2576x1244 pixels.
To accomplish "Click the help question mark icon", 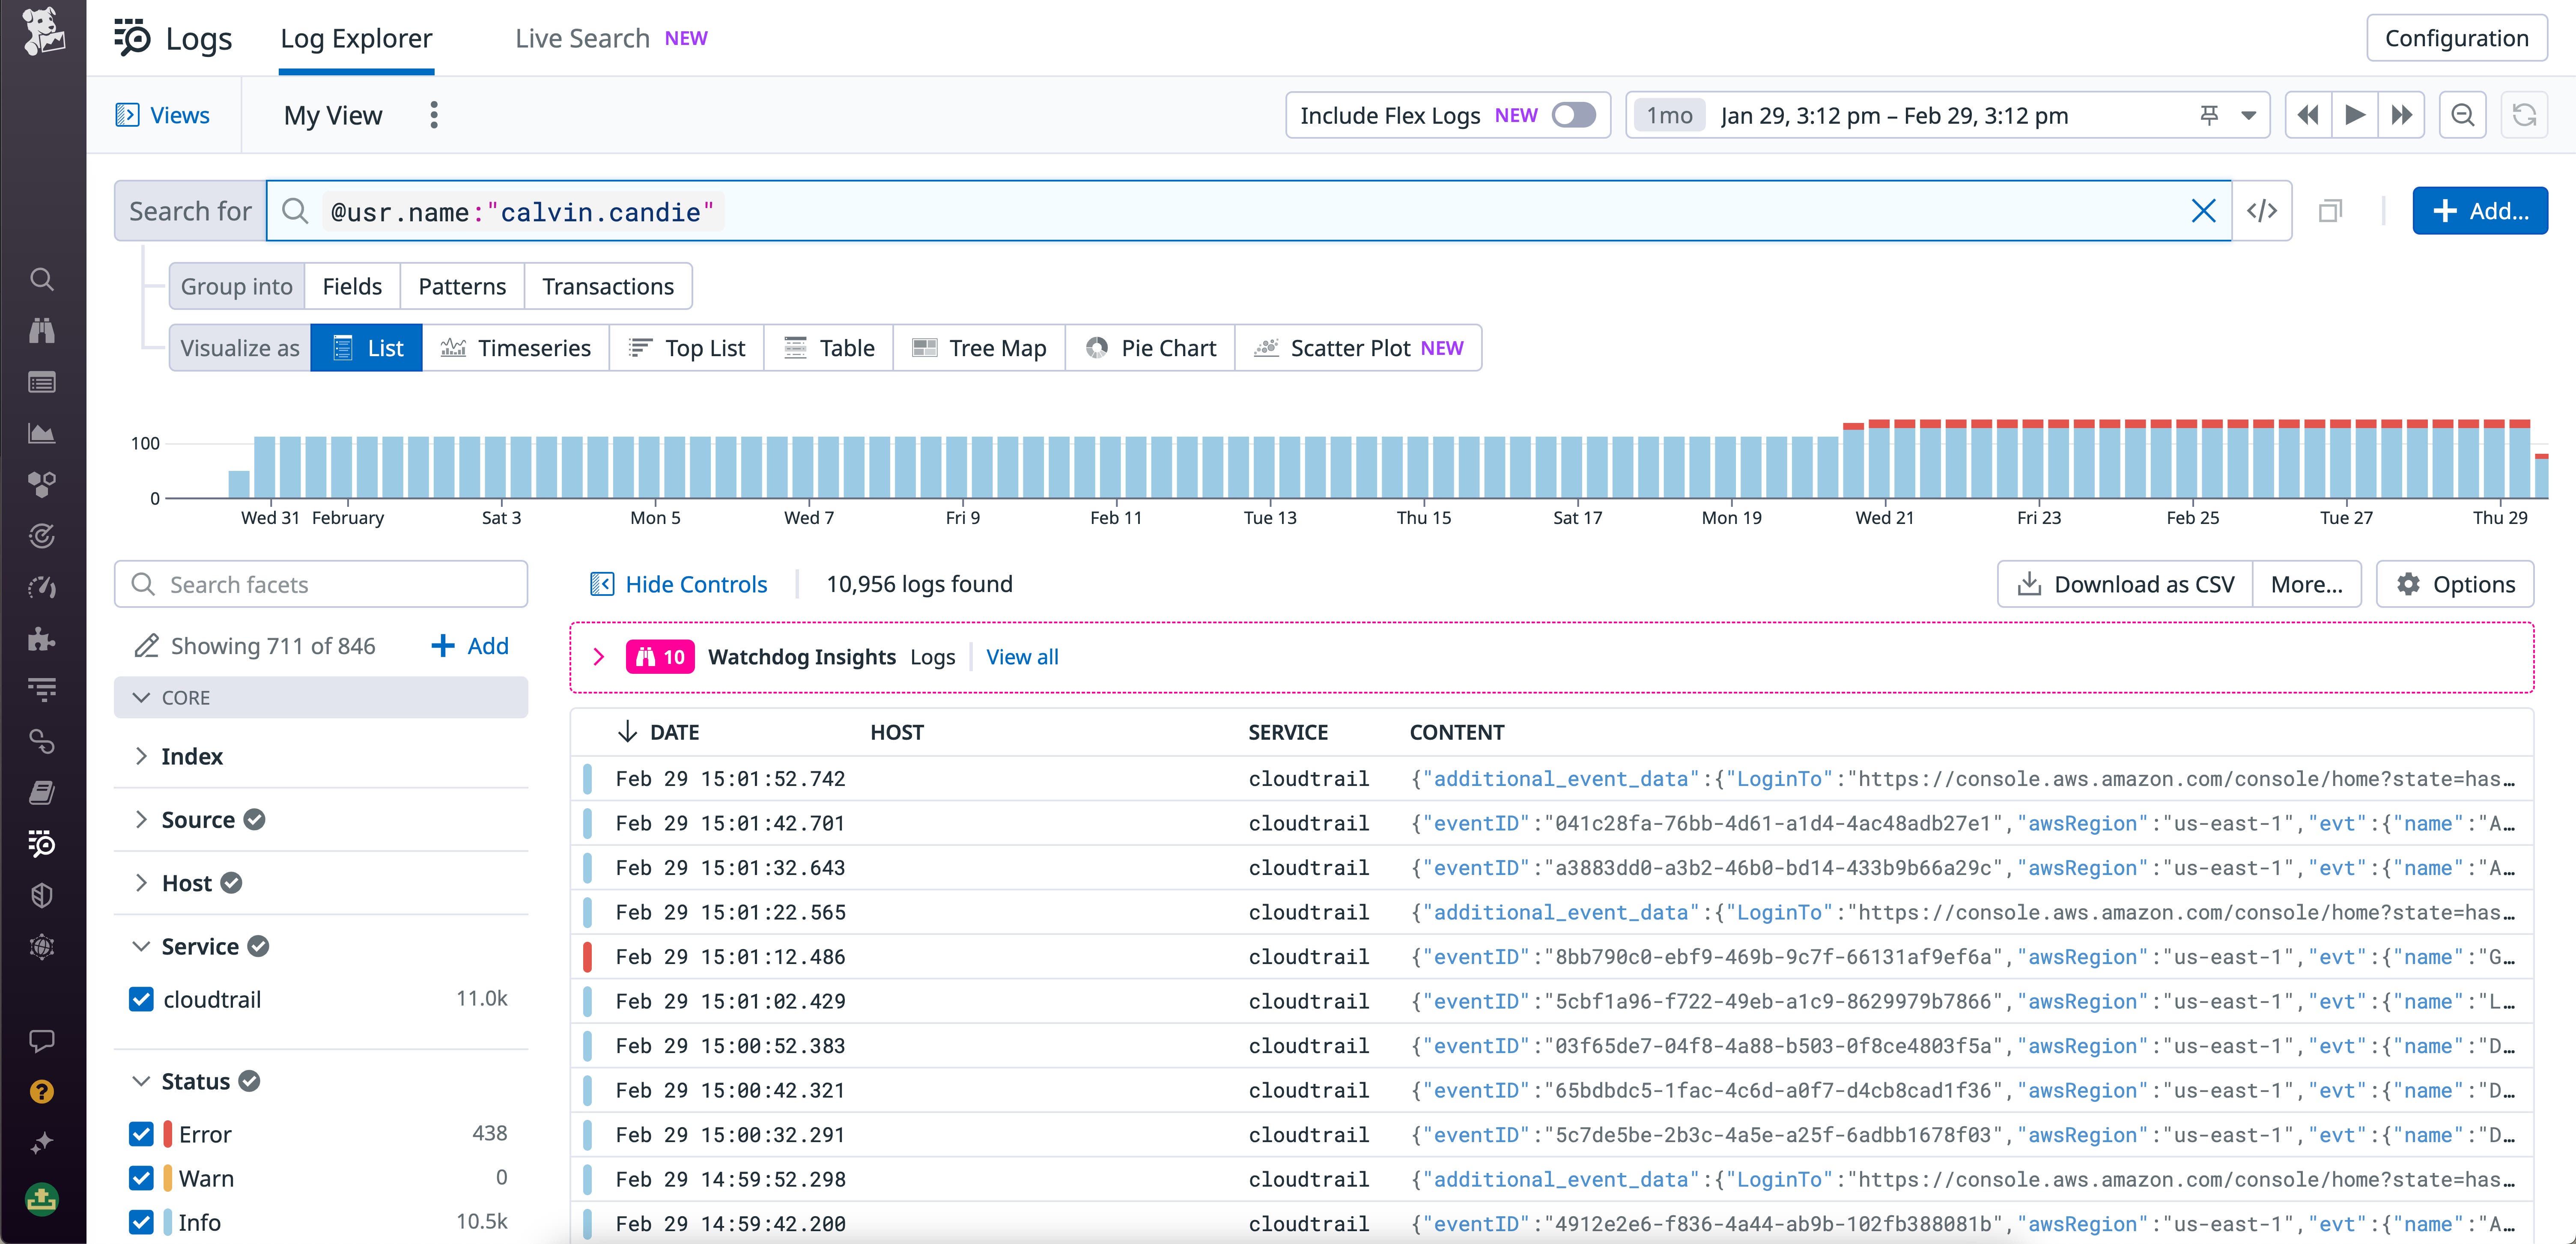I will point(41,1091).
